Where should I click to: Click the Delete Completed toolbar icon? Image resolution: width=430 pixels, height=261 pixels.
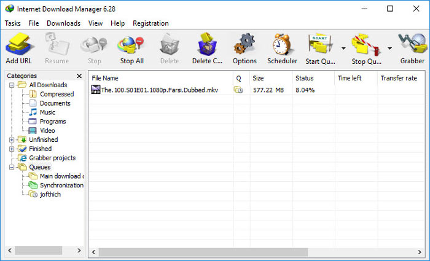coord(207,44)
